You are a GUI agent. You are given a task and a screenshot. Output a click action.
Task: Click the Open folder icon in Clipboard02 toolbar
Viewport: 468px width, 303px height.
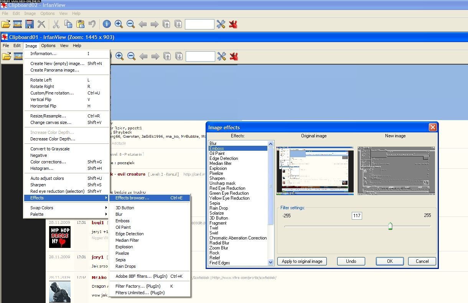coord(6,24)
